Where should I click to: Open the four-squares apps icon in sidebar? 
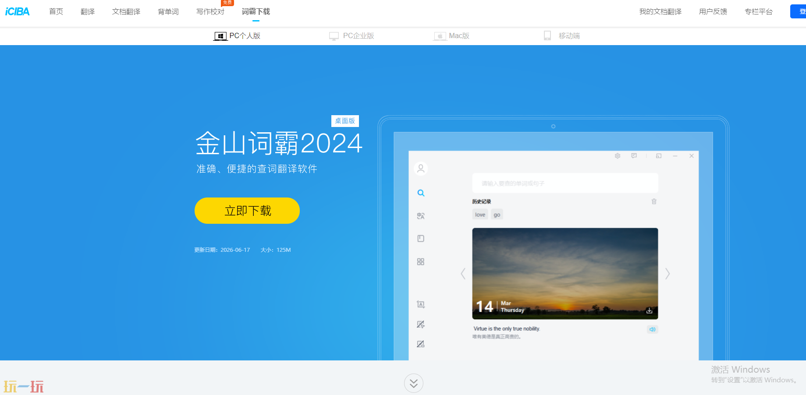click(421, 262)
